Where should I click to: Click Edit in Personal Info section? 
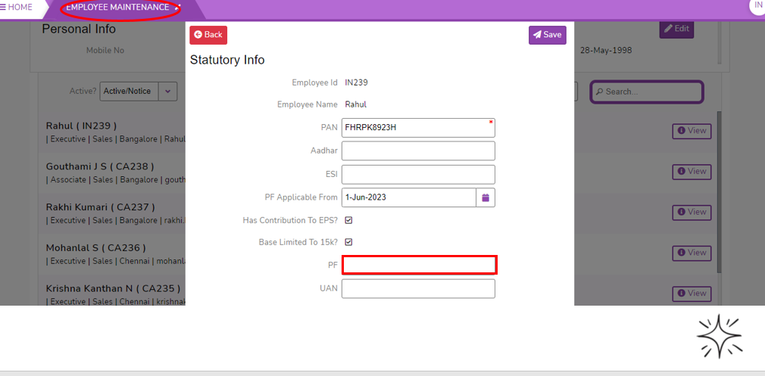[676, 29]
